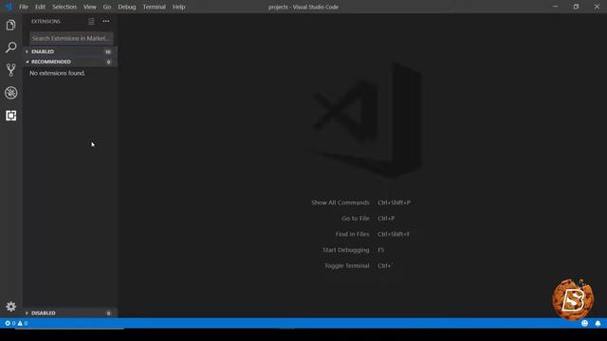Restore down the Visual Studio Code window
This screenshot has height=341, width=607.
(x=576, y=7)
